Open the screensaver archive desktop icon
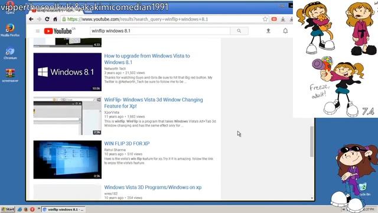 (10, 75)
